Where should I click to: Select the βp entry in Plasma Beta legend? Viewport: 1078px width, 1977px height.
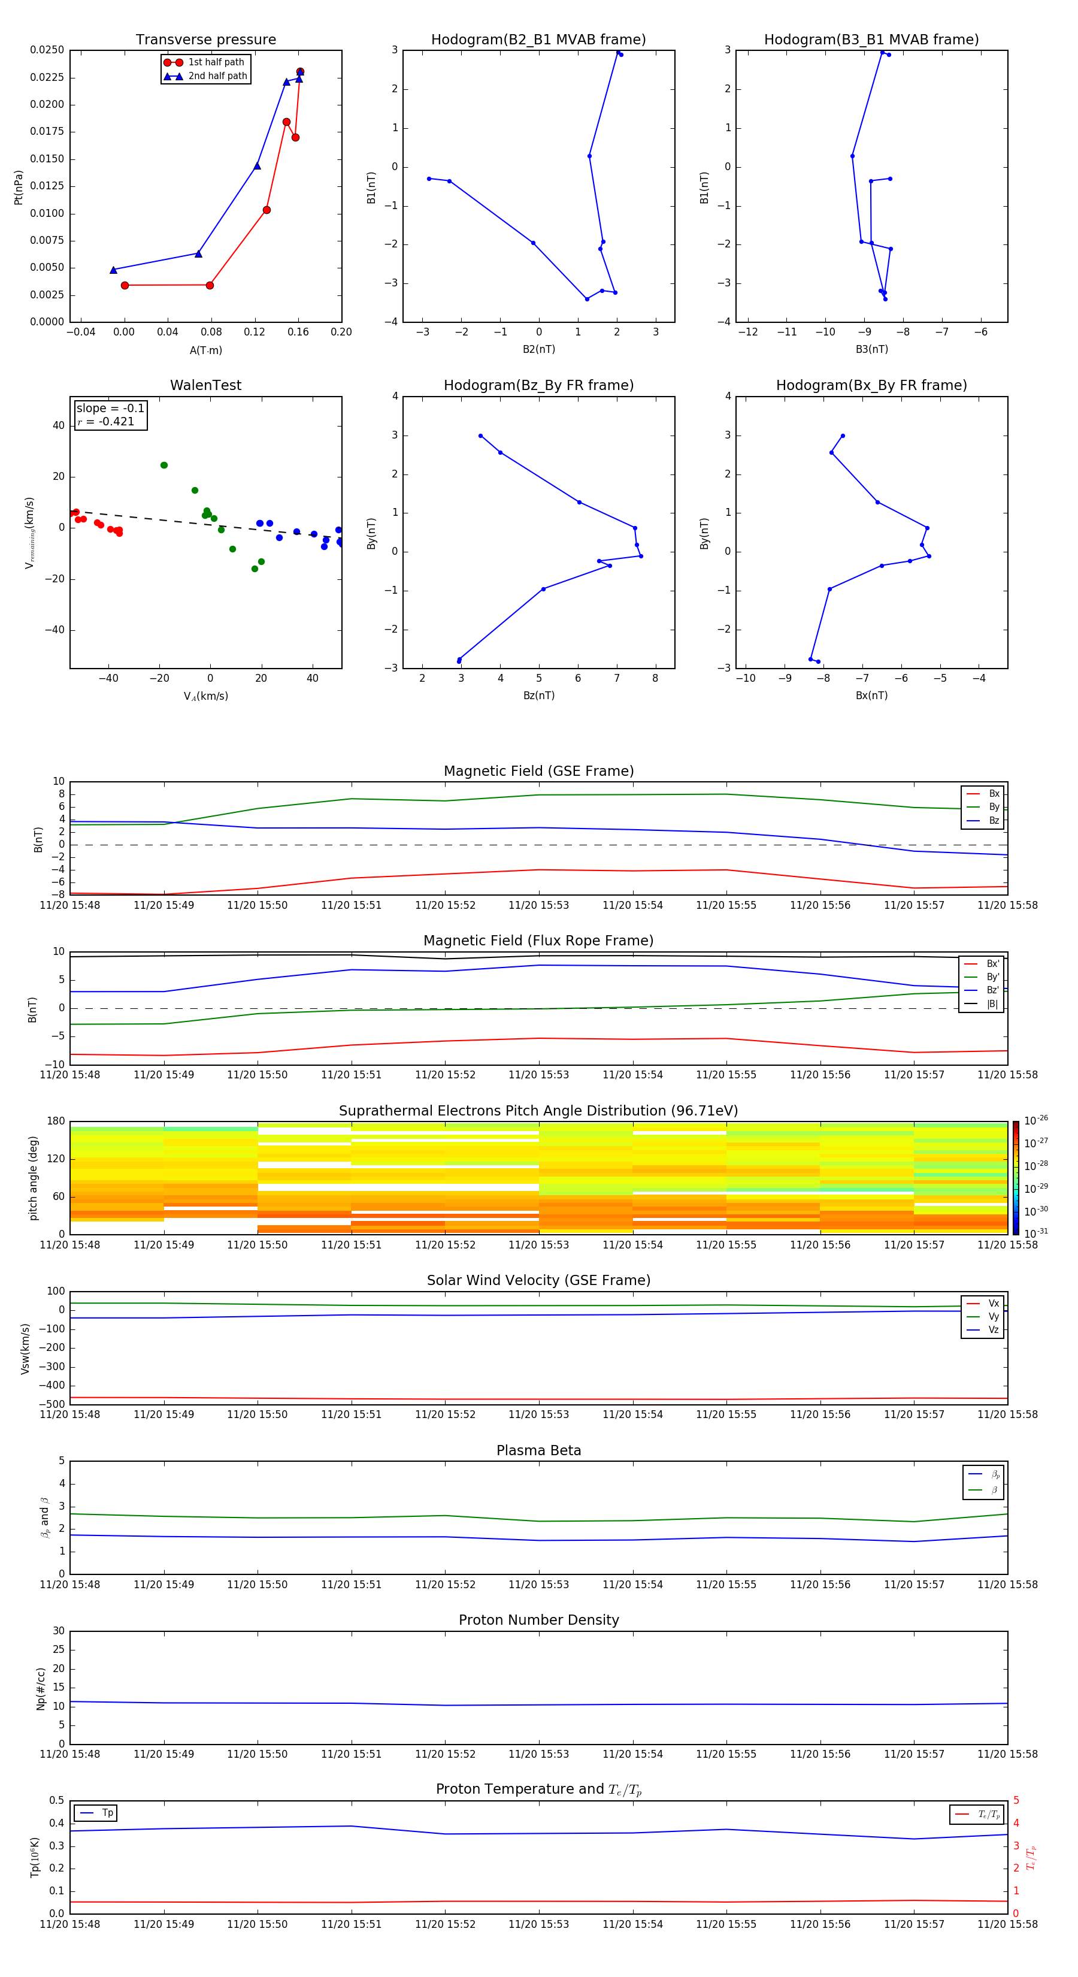pos(983,1474)
